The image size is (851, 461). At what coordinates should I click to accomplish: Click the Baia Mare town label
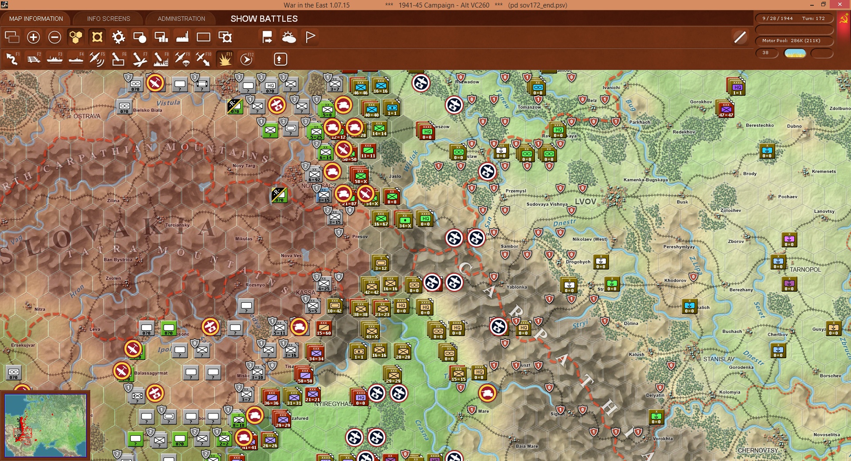(x=527, y=446)
